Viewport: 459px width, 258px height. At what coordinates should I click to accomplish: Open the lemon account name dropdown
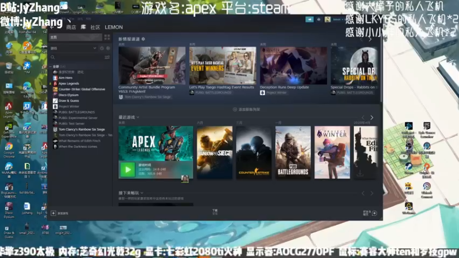337,19
